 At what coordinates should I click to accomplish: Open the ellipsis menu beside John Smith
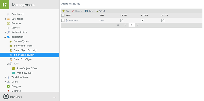coord(55,98)
